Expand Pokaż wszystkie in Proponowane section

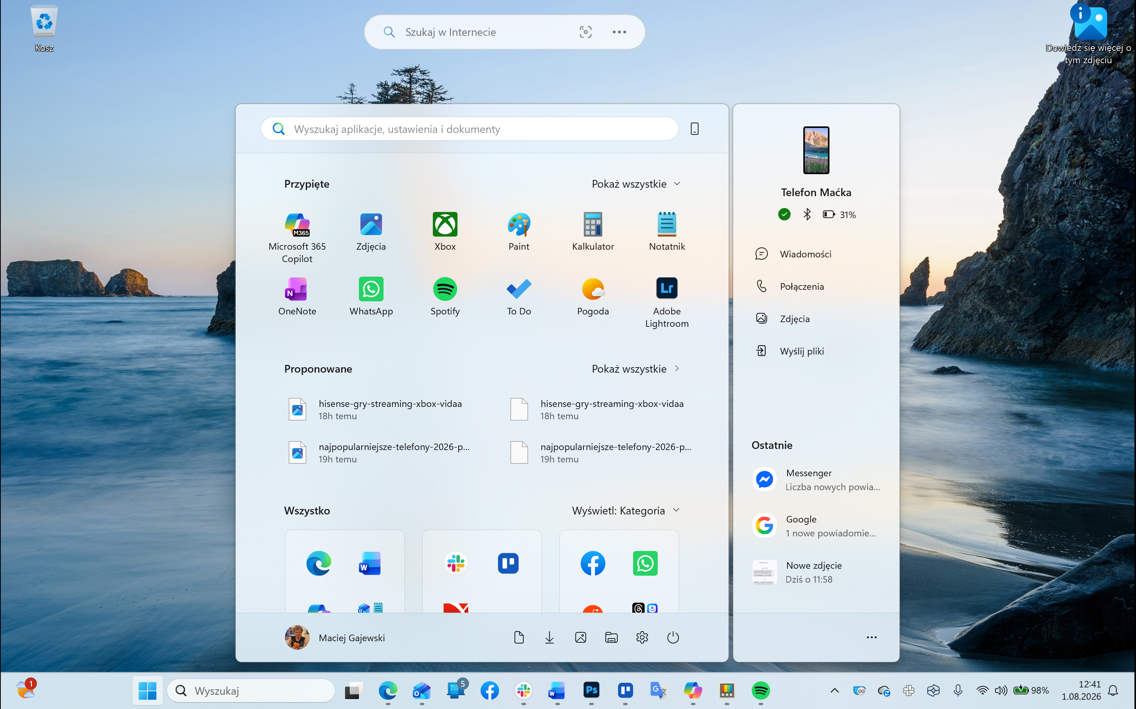(635, 369)
